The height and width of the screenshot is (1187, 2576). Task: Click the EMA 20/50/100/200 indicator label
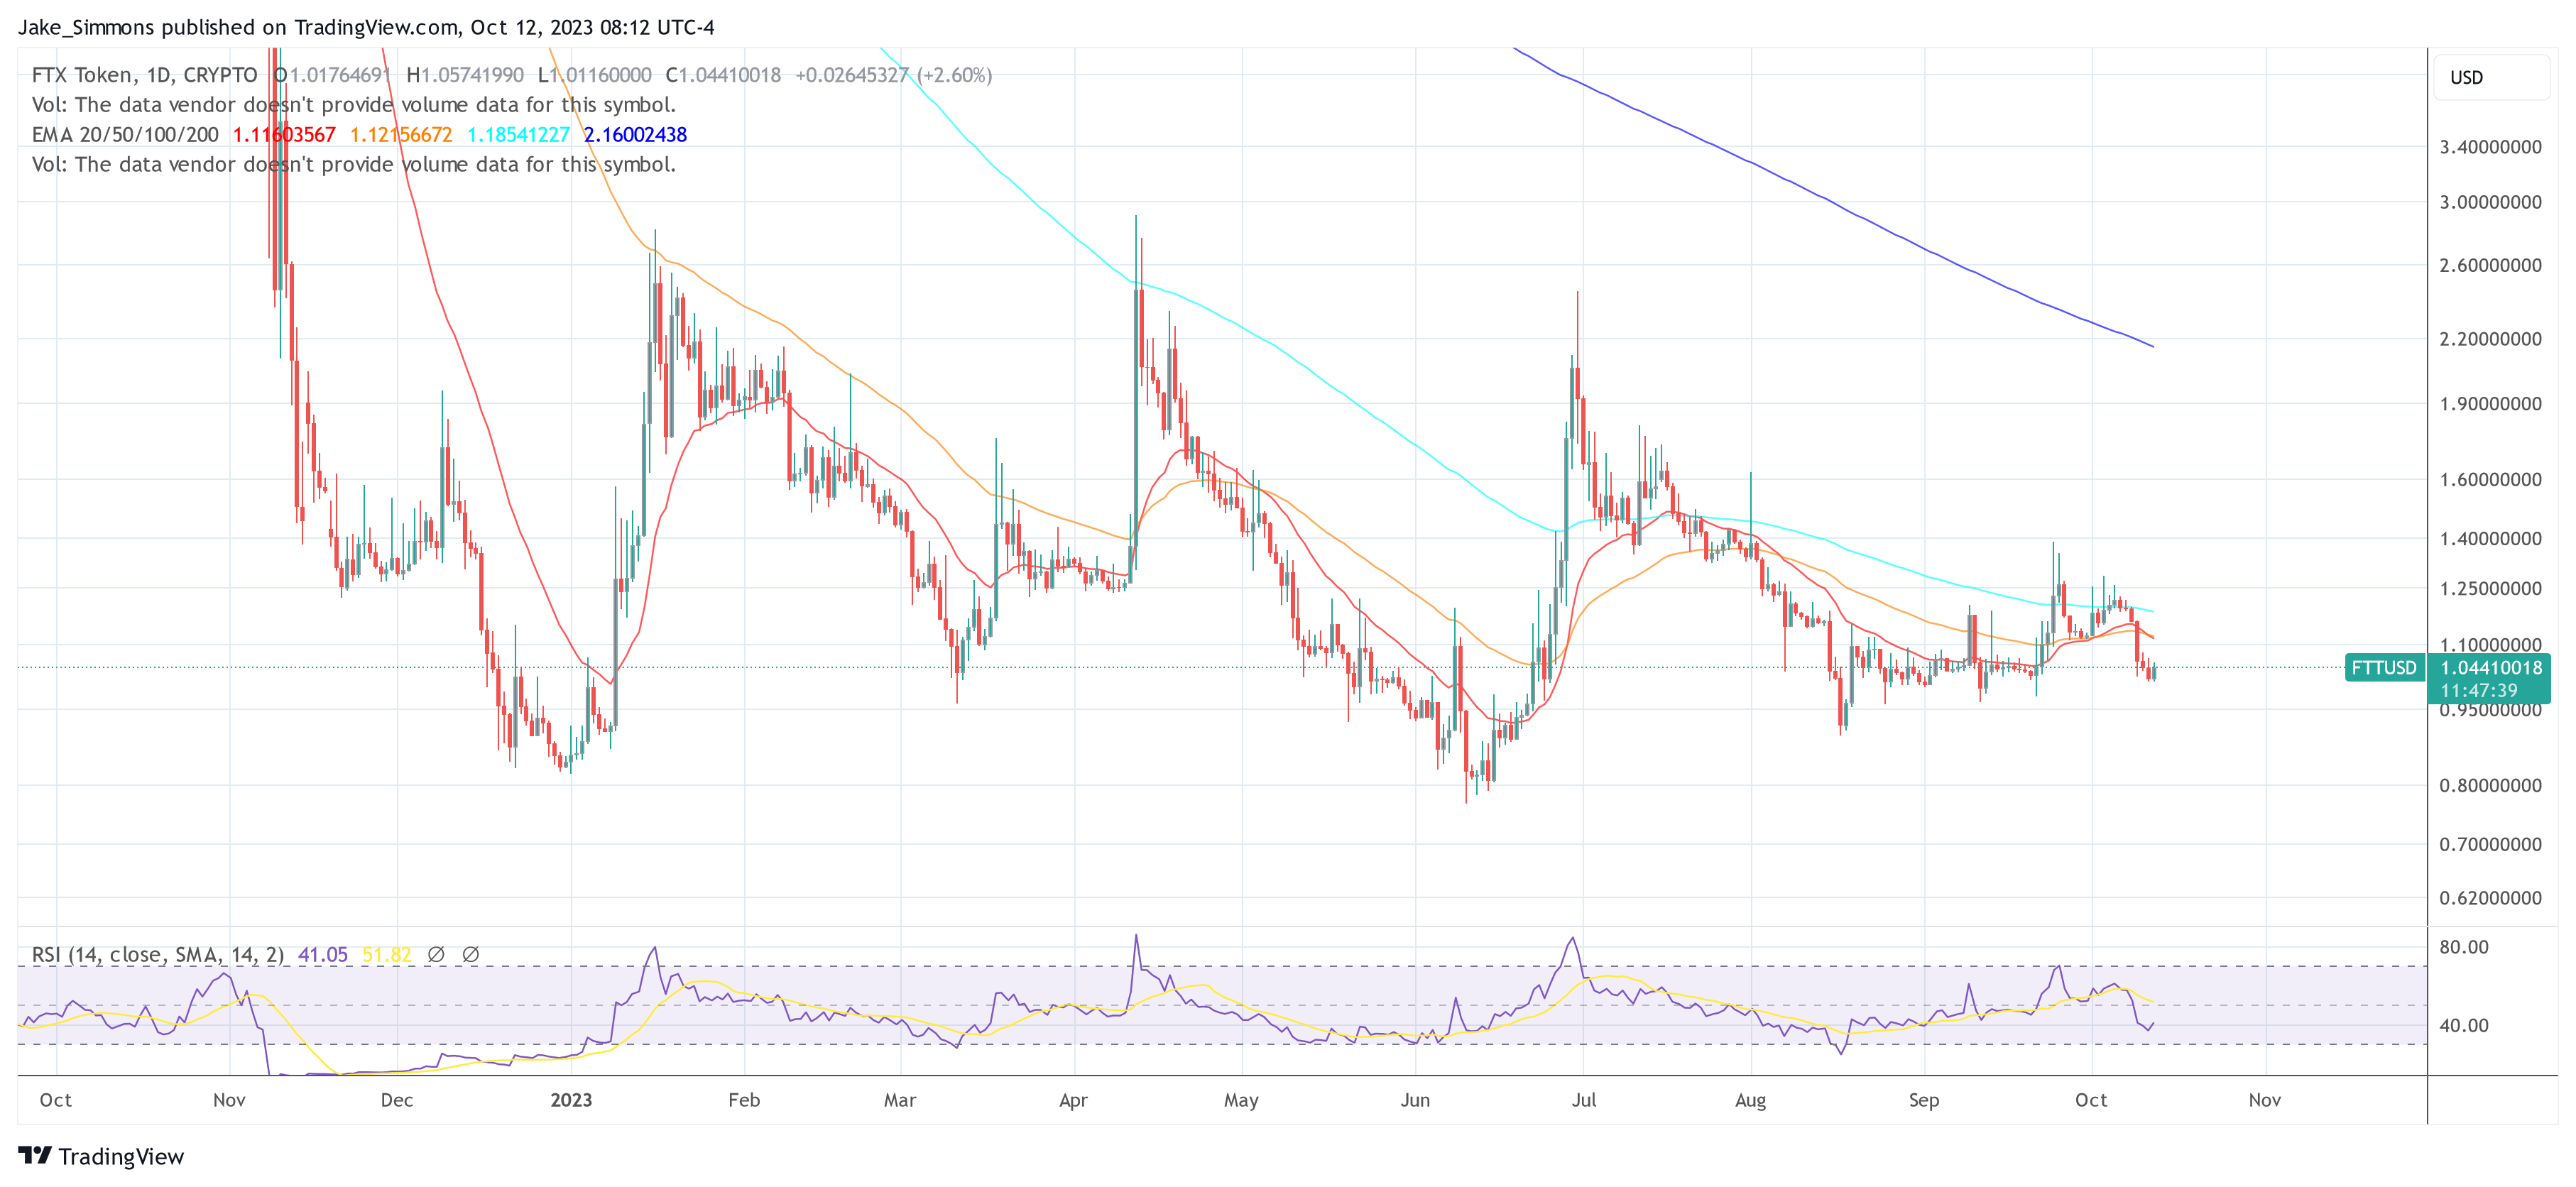pos(125,134)
